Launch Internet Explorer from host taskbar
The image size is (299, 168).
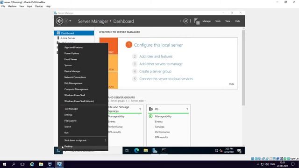[x=32, y=164]
